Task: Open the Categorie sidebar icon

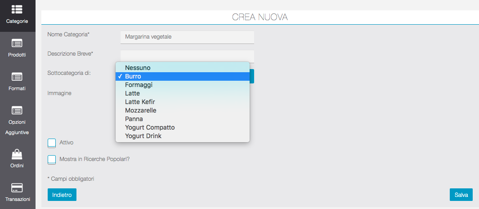Action: tap(17, 9)
